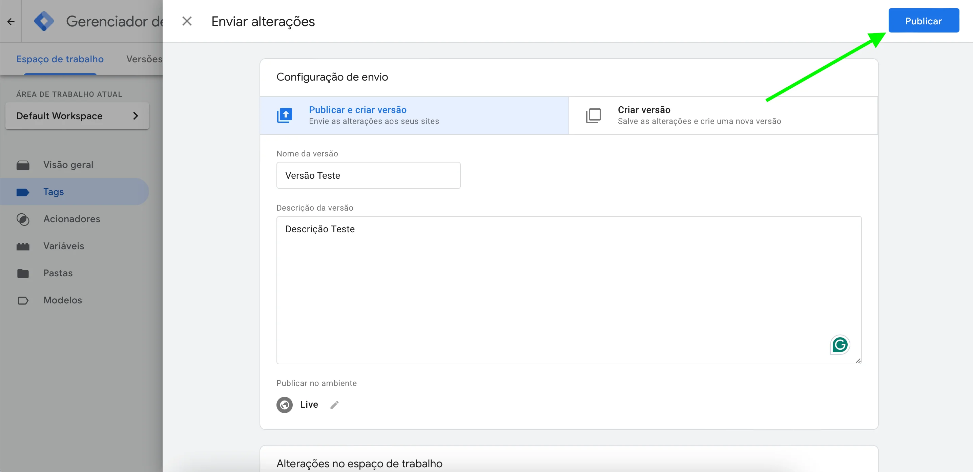Image resolution: width=973 pixels, height=472 pixels.
Task: Switch to the Versões tab
Action: point(144,59)
